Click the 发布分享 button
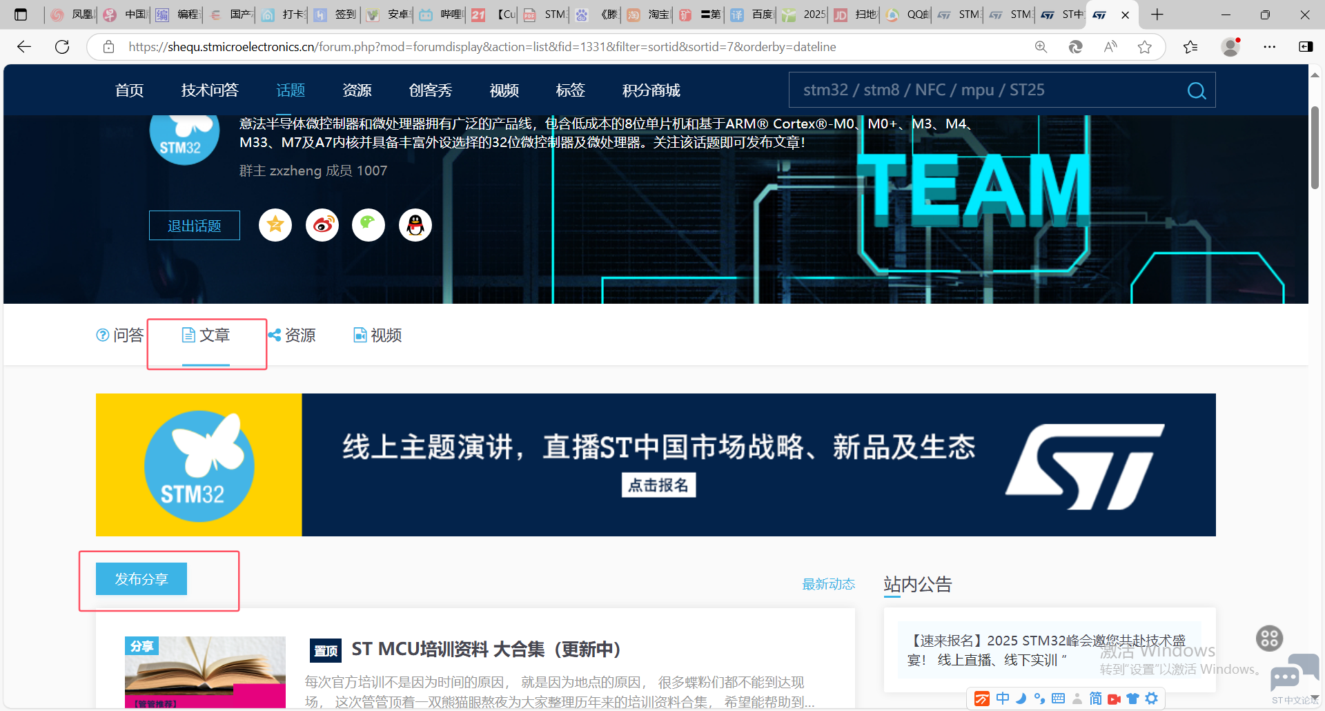Image resolution: width=1325 pixels, height=711 pixels. click(x=141, y=579)
